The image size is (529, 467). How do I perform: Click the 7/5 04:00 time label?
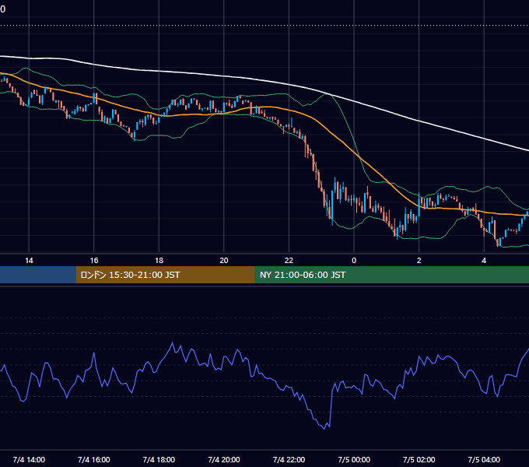484,459
